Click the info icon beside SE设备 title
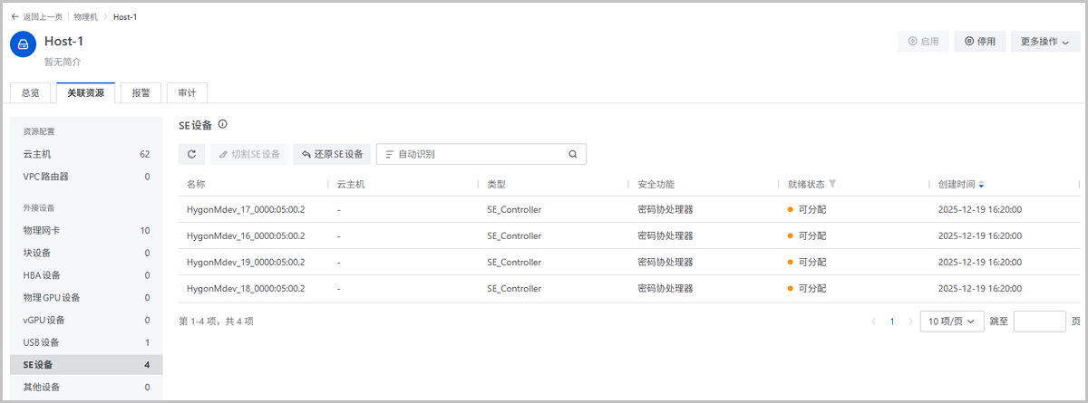 (x=222, y=125)
